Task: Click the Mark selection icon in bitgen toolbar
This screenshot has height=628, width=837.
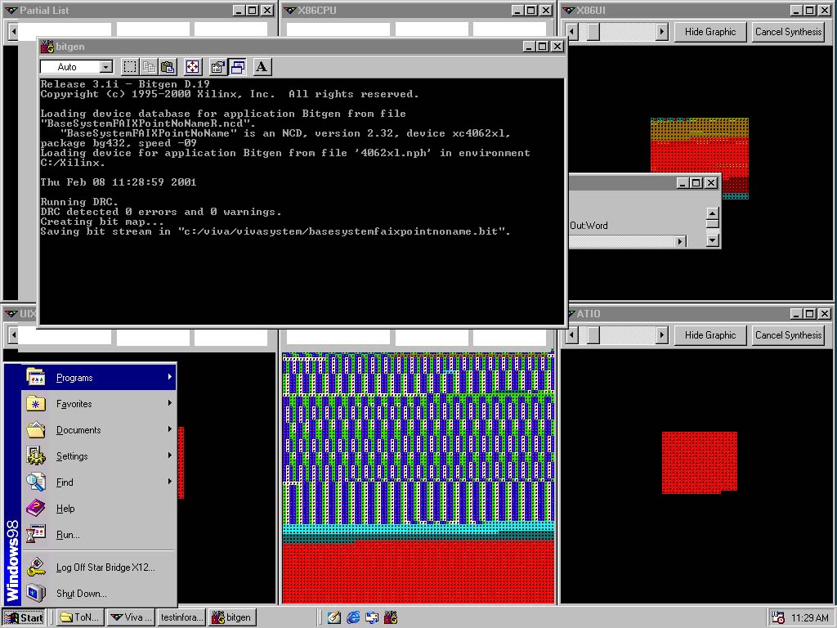Action: [x=129, y=67]
